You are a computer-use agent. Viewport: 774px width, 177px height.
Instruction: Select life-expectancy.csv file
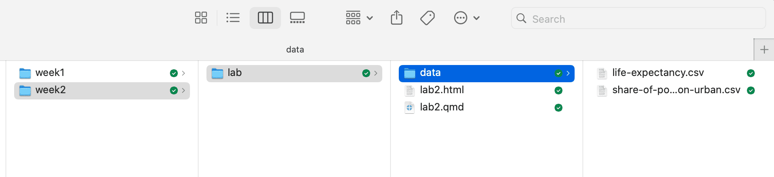(658, 73)
